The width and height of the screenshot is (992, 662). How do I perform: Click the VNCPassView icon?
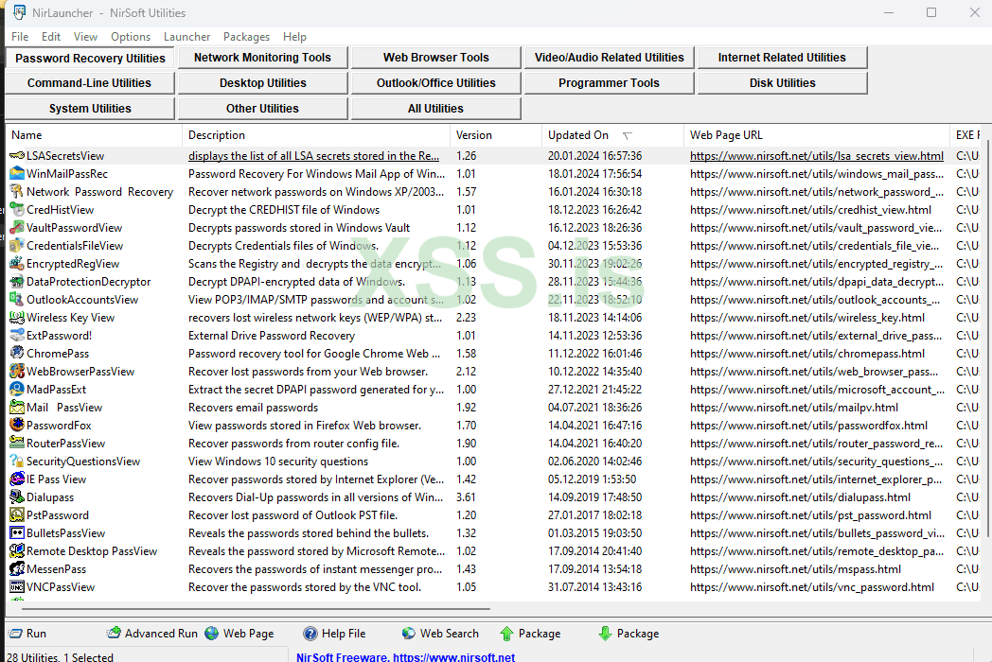coord(17,586)
